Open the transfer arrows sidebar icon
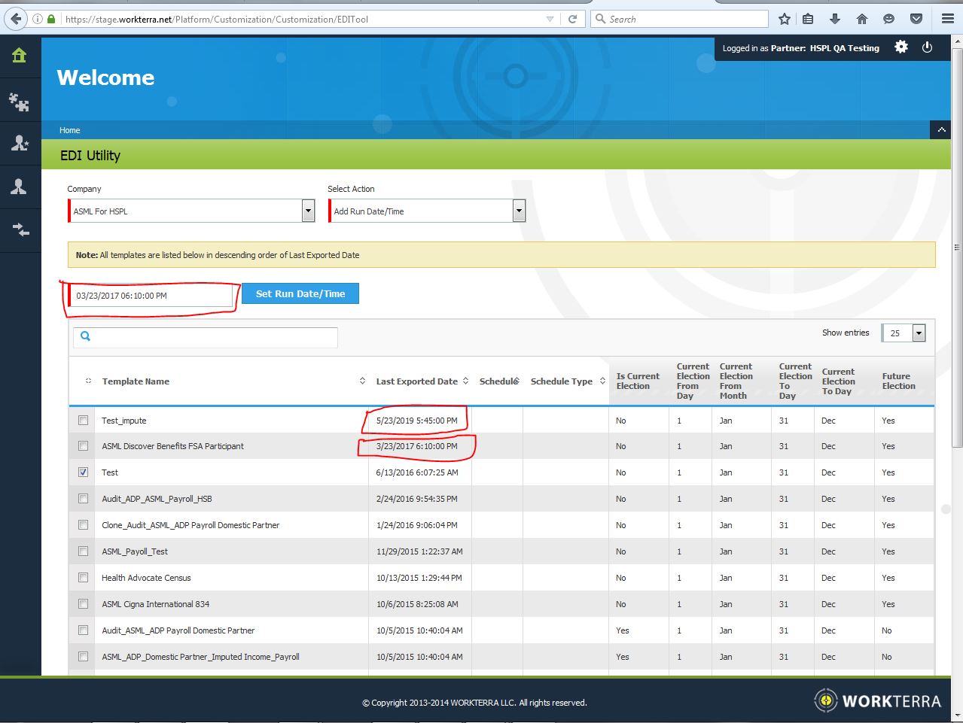Viewport: 963px width, 723px height. 20,230
